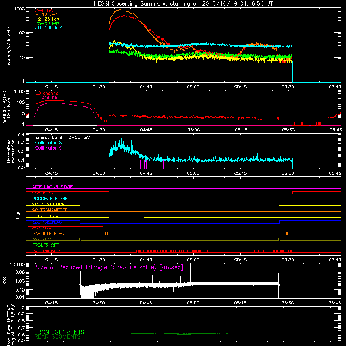Click the GAP_FLAG label
346x346 pixels.
coord(42,192)
